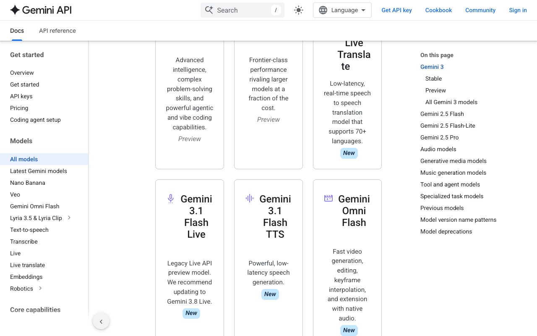This screenshot has width=537, height=336.
Task: Go to Overview in the sidebar
Action: click(22, 73)
